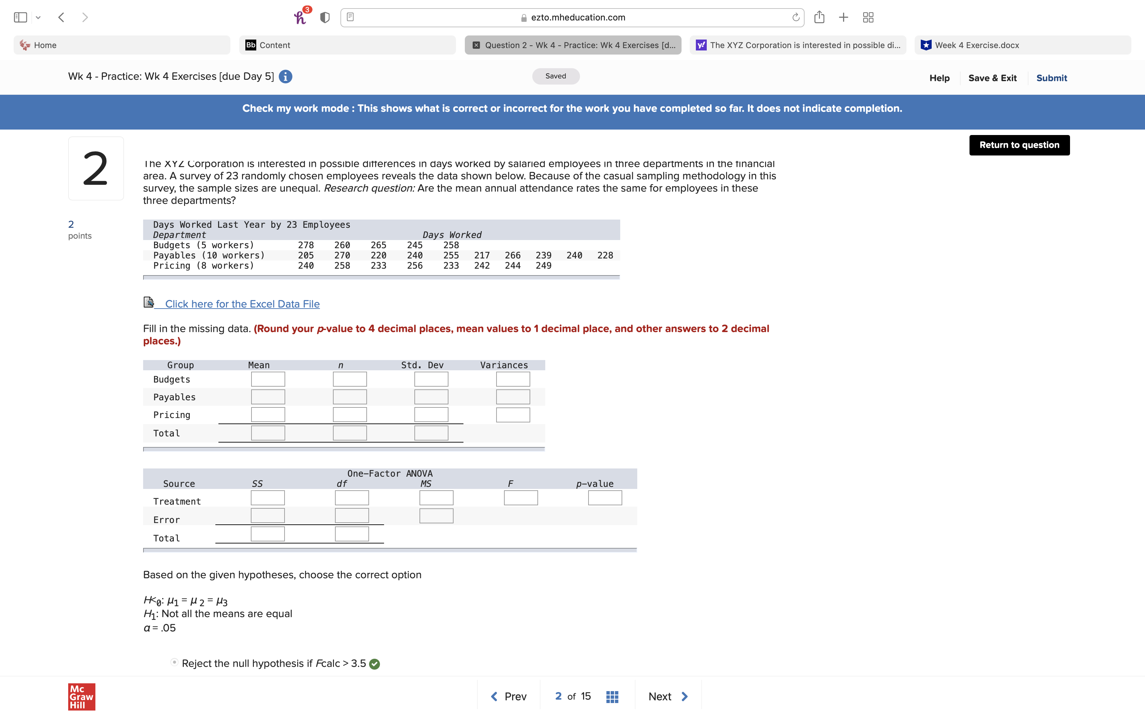Select the Reject null hypothesis radio option
The width and height of the screenshot is (1145, 716).
pos(174,663)
